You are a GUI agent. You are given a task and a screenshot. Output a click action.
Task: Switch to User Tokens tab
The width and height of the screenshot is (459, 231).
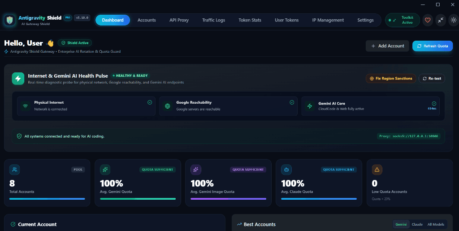coord(286,20)
